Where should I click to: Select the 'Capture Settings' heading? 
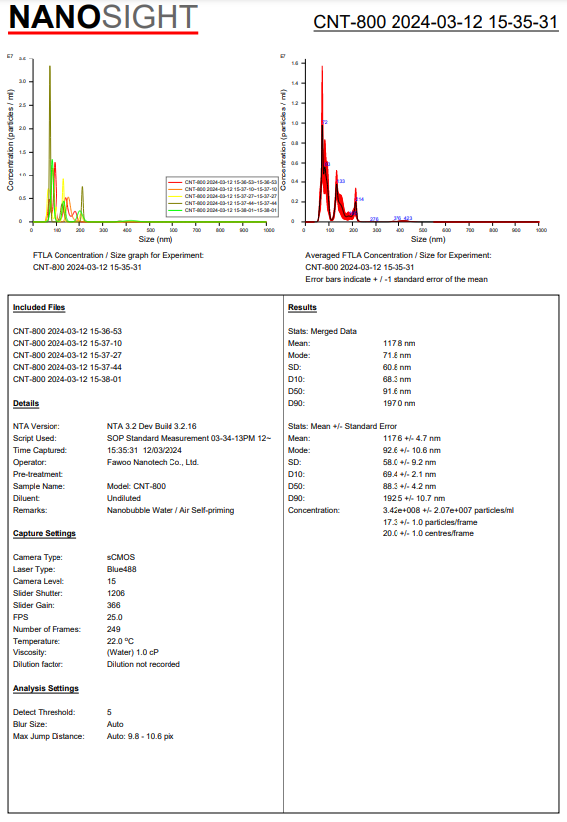pyautogui.click(x=45, y=533)
